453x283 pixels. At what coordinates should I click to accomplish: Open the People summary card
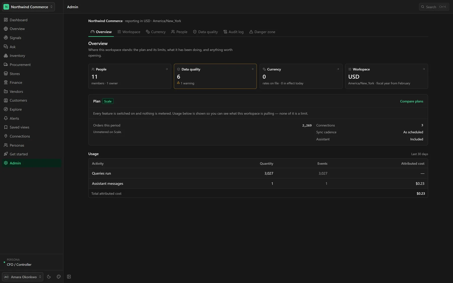130,76
